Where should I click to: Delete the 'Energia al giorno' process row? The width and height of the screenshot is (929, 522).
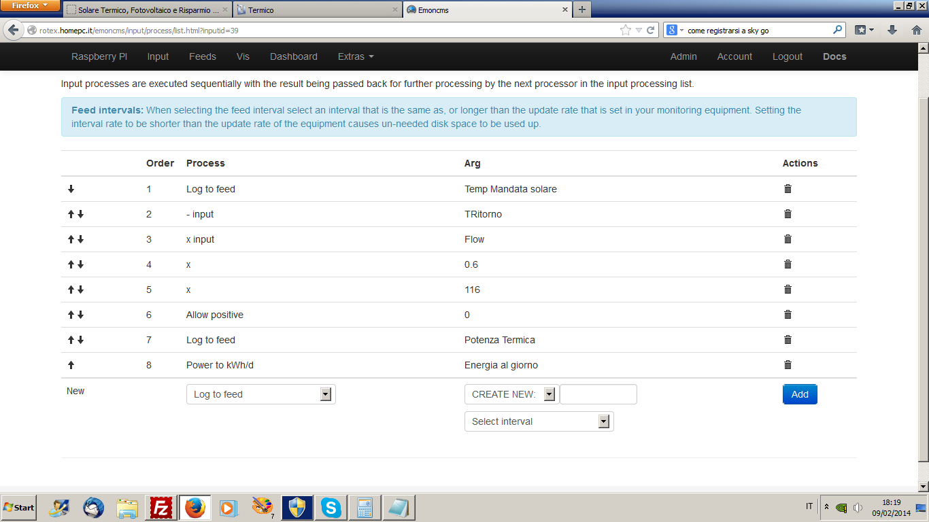point(788,365)
